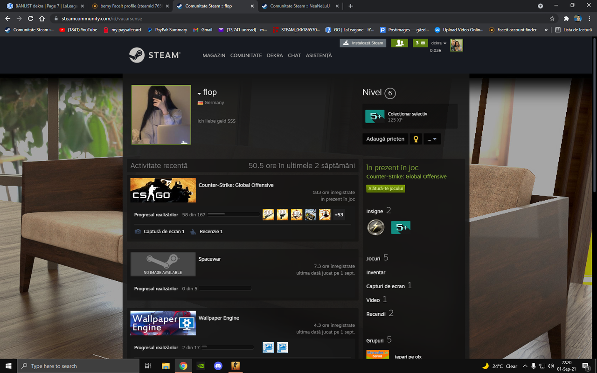This screenshot has width=597, height=373.
Task: Expand the arrow next to flop name
Action: tap(199, 93)
